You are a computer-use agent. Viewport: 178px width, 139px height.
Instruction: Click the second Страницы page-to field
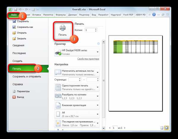(x=92, y=80)
